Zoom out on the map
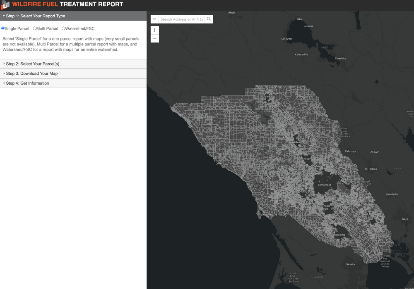 tap(155, 39)
